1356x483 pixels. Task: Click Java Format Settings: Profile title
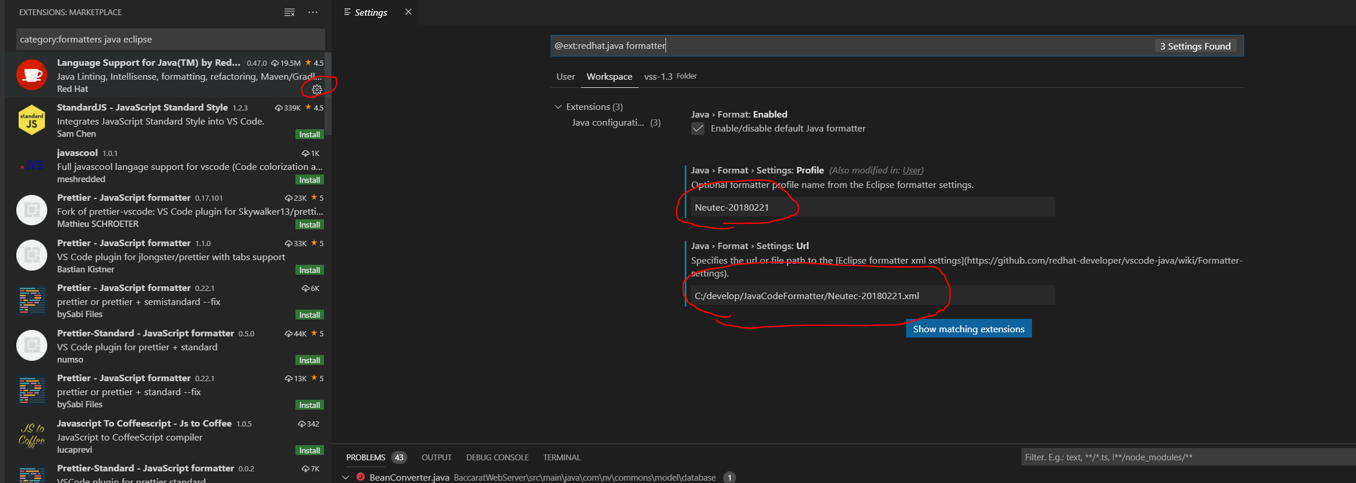[758, 171]
